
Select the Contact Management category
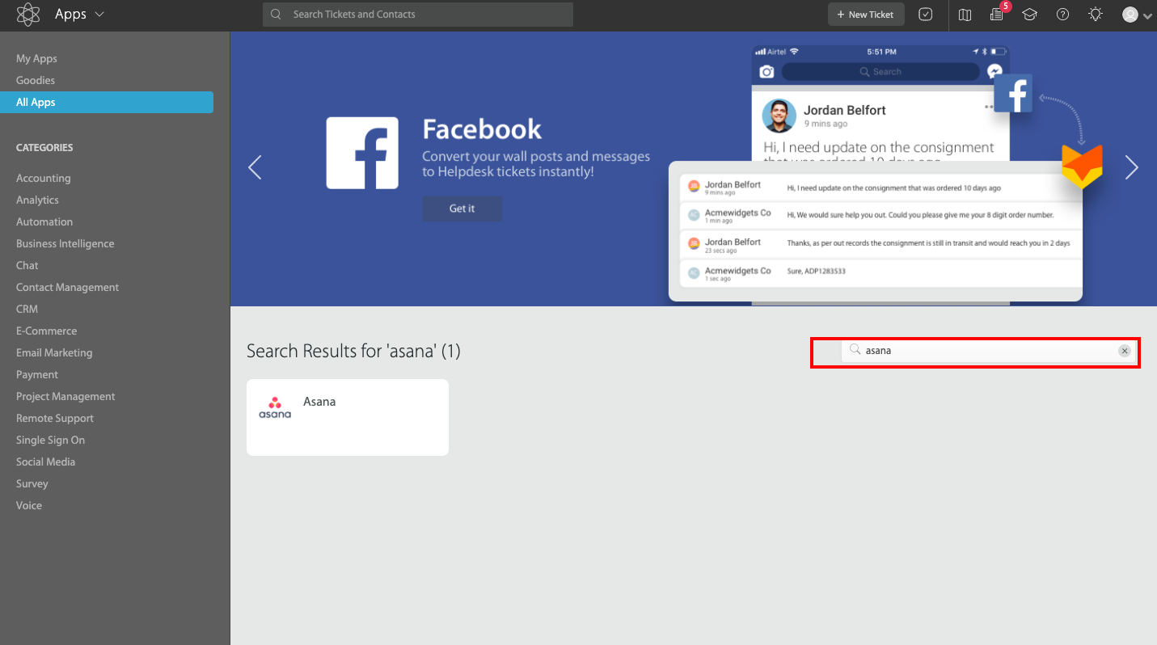(x=67, y=287)
